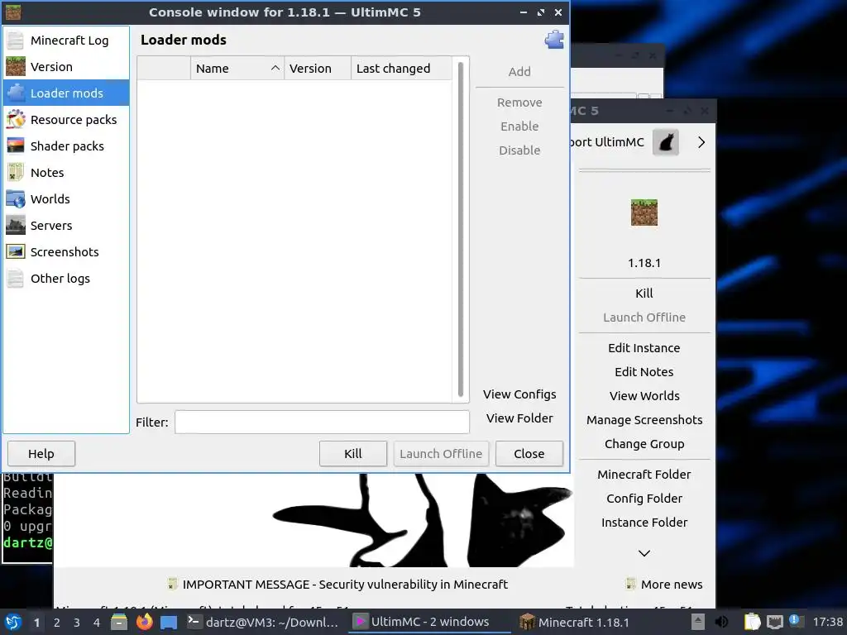The width and height of the screenshot is (847, 635).
Task: Click the Other logs page icon
Action: [x=16, y=279]
